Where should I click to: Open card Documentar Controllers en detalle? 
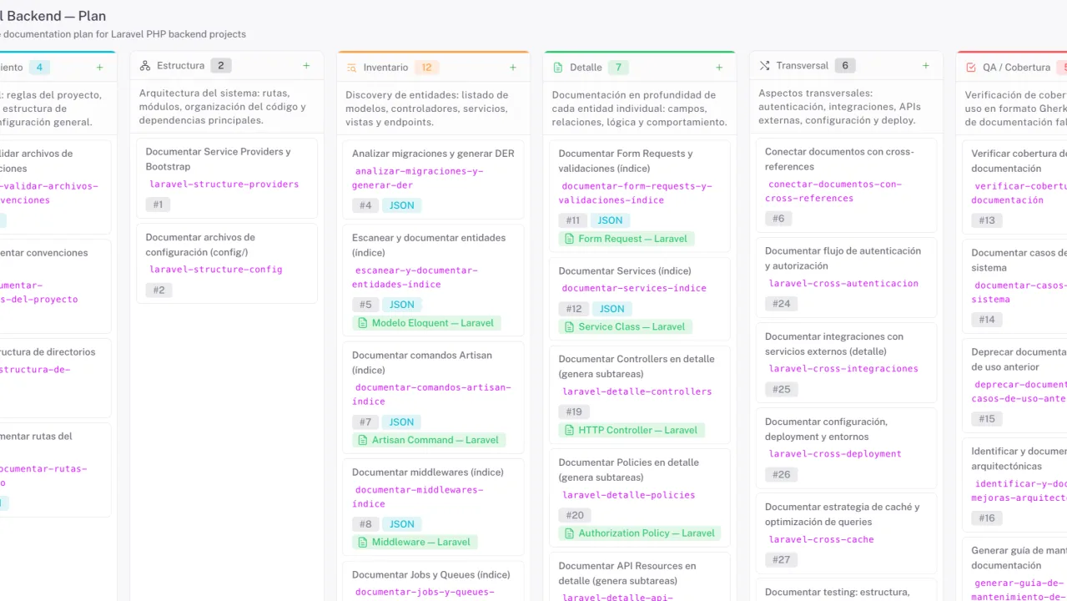(640, 395)
